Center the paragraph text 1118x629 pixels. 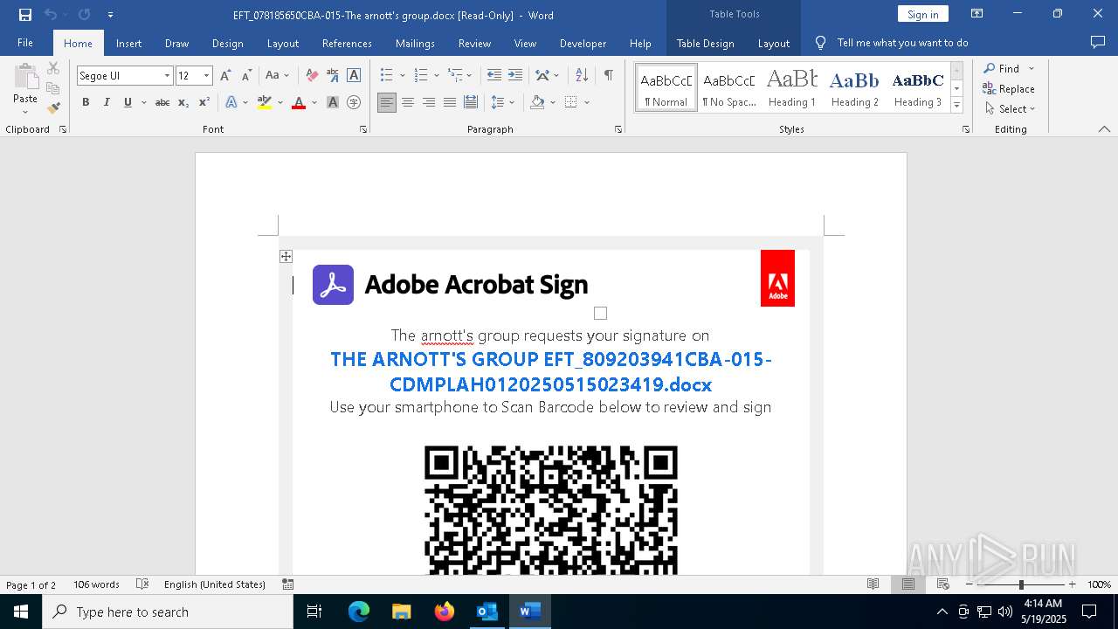(408, 102)
